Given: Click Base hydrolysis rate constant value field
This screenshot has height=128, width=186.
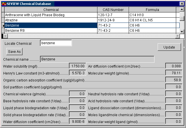Looking at the screenshot, I should coord(78,101).
